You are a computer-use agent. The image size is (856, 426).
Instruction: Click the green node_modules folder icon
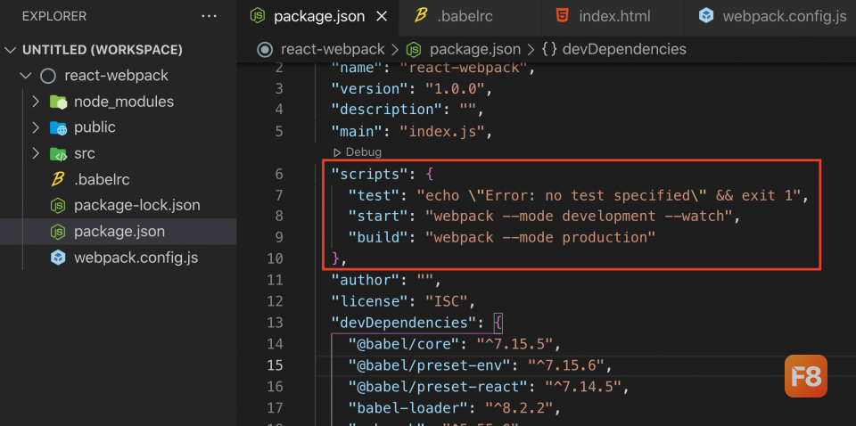pyautogui.click(x=58, y=102)
